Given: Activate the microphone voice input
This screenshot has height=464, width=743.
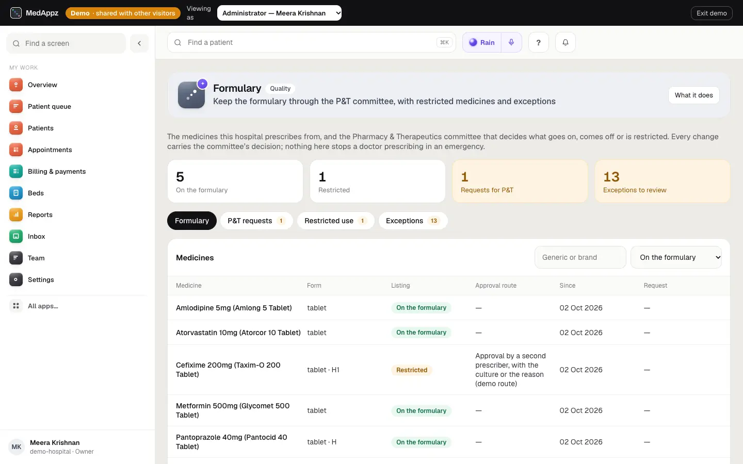Looking at the screenshot, I should (x=511, y=42).
